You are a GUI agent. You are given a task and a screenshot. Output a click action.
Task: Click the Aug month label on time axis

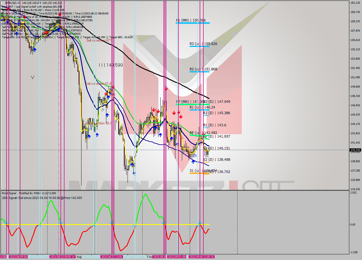tap(79, 257)
